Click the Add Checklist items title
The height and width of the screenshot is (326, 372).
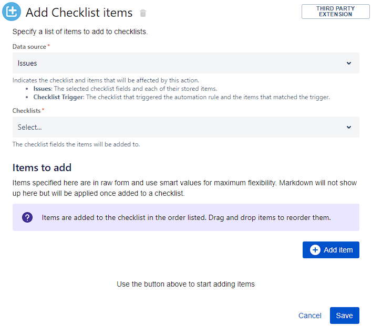pos(80,13)
